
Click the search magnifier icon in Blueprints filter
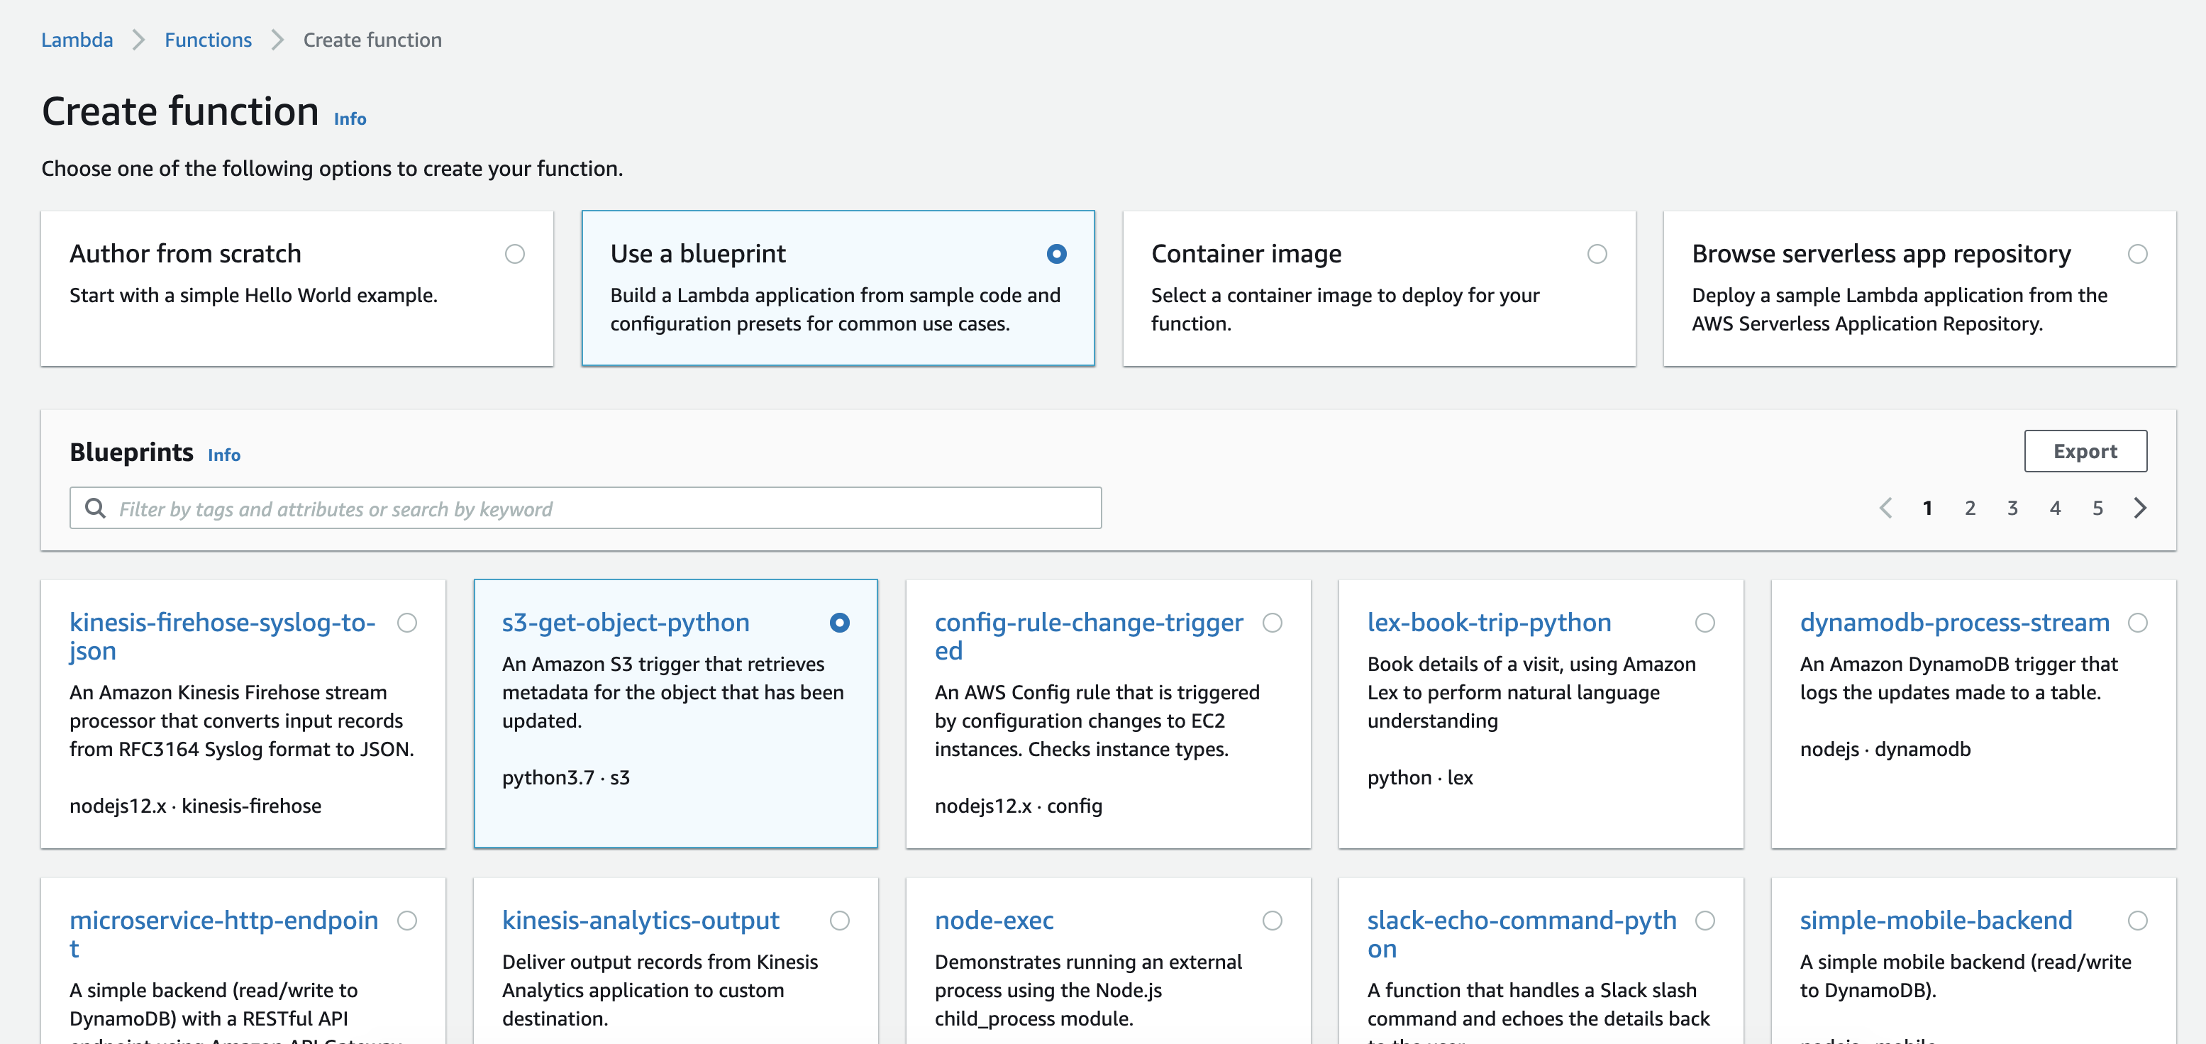pos(95,509)
